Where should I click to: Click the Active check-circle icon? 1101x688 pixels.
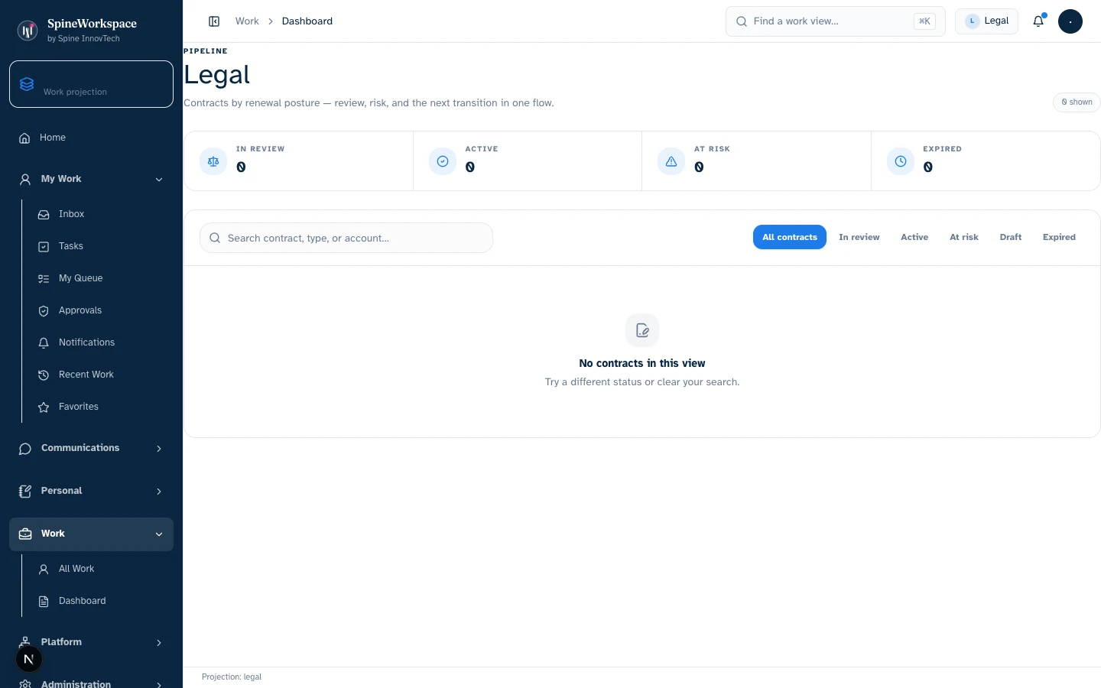[x=443, y=161]
